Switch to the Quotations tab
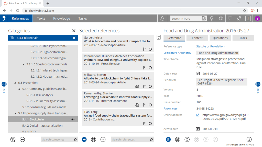Screen dimensions: 262x147 tap(220, 38)
